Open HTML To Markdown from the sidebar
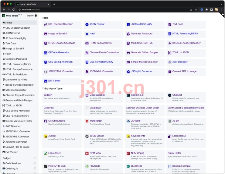This screenshot has height=174, width=225. pyautogui.click(x=19, y=74)
